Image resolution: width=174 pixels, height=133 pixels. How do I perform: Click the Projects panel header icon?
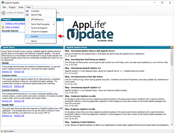click(x=62, y=20)
